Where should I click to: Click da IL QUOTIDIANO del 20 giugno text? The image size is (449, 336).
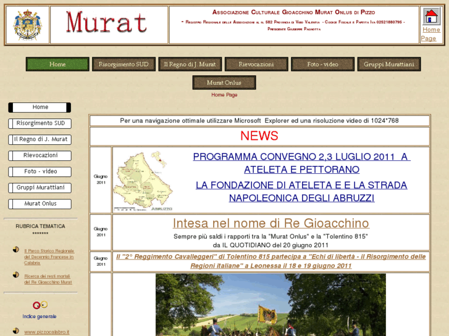coord(271,245)
